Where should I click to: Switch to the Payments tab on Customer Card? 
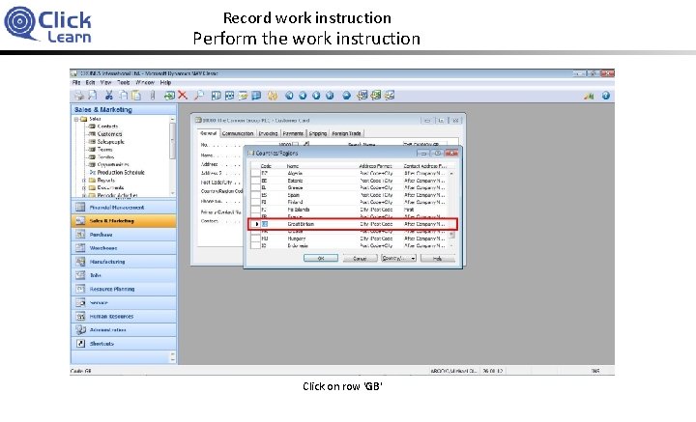(x=293, y=133)
